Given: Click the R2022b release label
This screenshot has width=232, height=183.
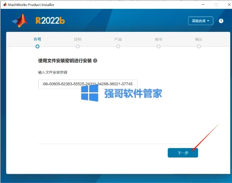Looking at the screenshot, I should click(50, 21).
